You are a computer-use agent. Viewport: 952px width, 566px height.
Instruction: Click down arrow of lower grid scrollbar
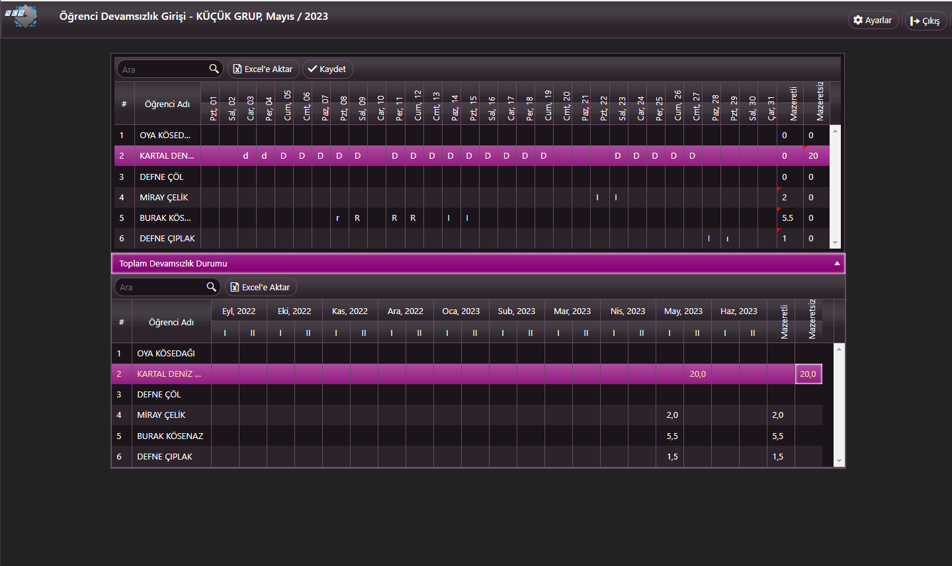[839, 461]
